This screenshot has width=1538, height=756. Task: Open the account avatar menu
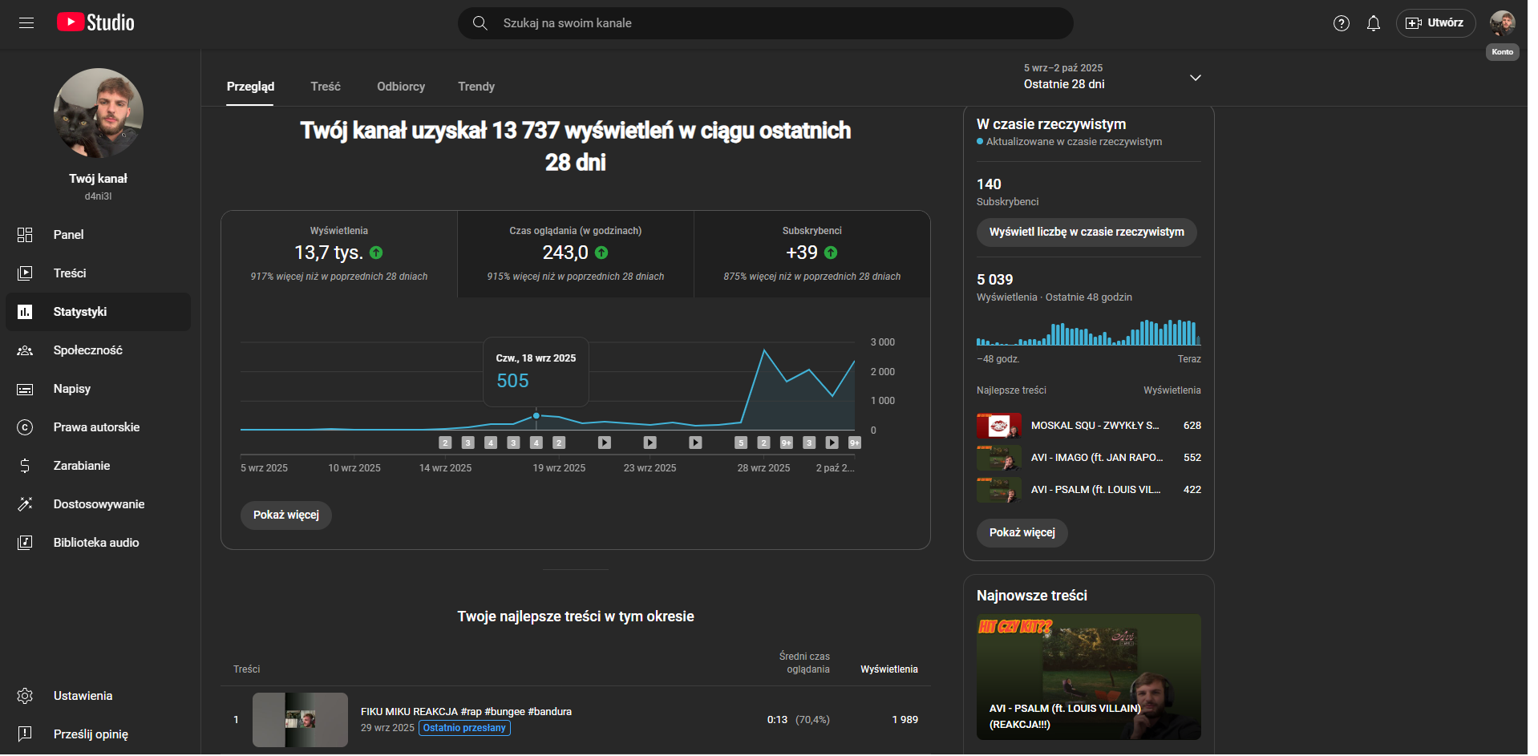pos(1501,22)
